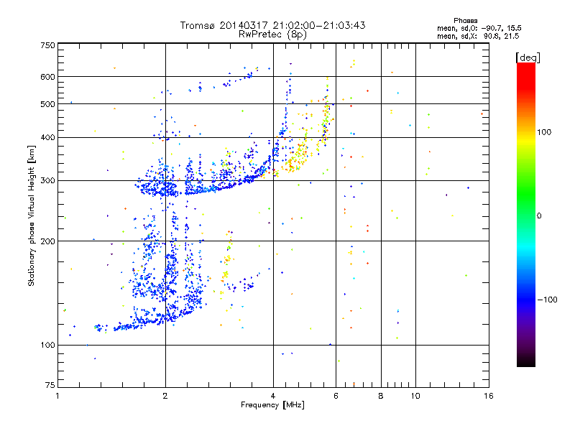
Task: Click x-axis tick label '2'
Action: coord(165,396)
